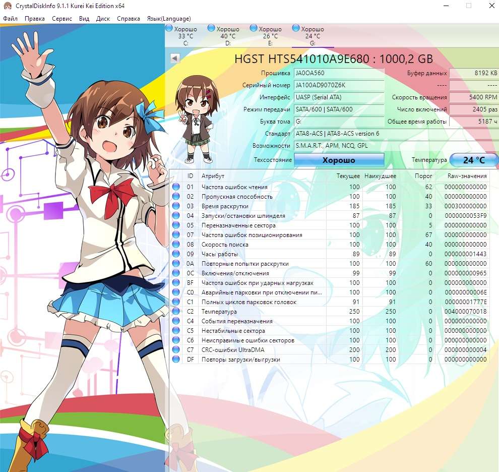Click the firmware field JA0OA560
Viewport: 499px width, 472px height.
(339, 73)
